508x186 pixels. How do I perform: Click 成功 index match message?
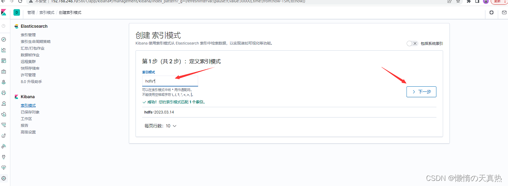(174, 102)
